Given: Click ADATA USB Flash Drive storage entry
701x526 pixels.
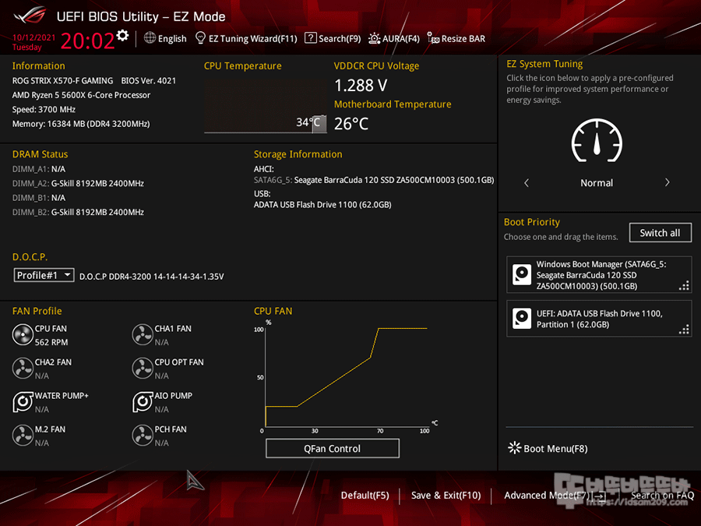Looking at the screenshot, I should pos(322,204).
